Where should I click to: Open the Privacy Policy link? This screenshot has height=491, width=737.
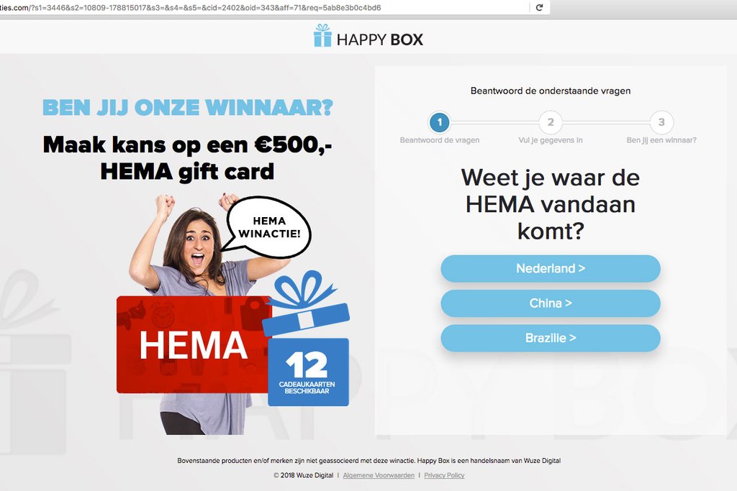coord(444,475)
